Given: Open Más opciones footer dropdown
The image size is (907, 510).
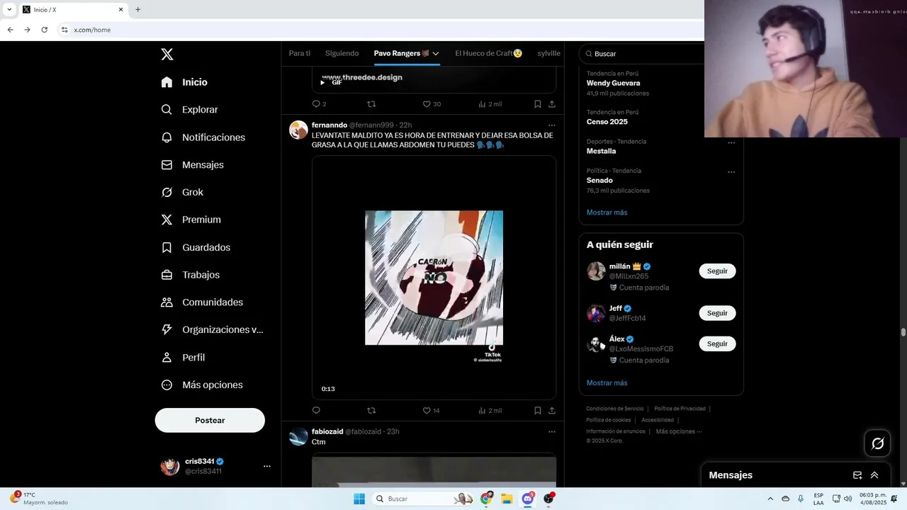Looking at the screenshot, I should point(678,431).
